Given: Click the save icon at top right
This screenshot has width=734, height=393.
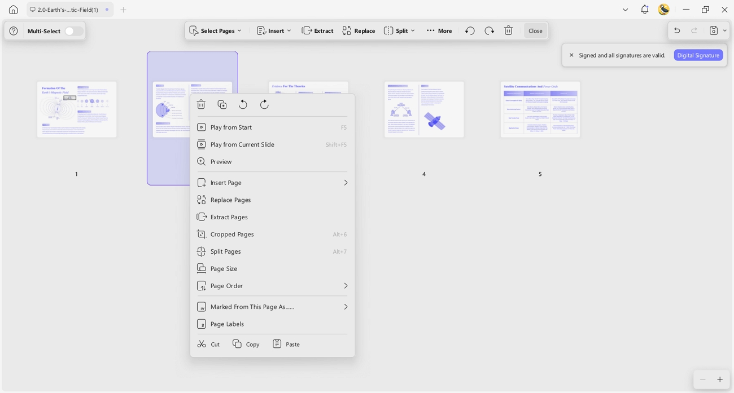Looking at the screenshot, I should [714, 30].
